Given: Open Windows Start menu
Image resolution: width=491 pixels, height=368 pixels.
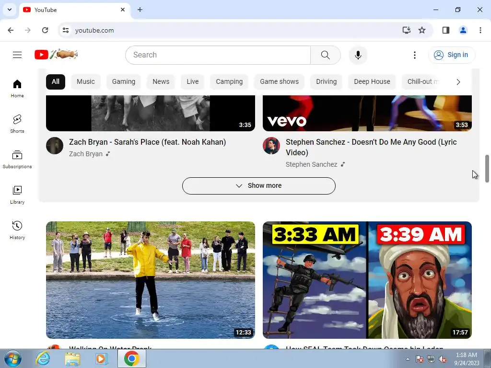Looking at the screenshot, I should tap(13, 358).
